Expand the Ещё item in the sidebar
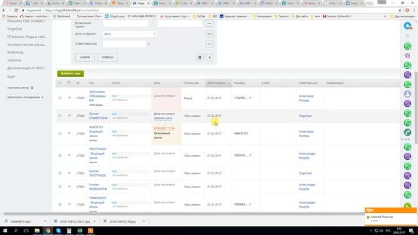The image size is (418, 235). 12,76
